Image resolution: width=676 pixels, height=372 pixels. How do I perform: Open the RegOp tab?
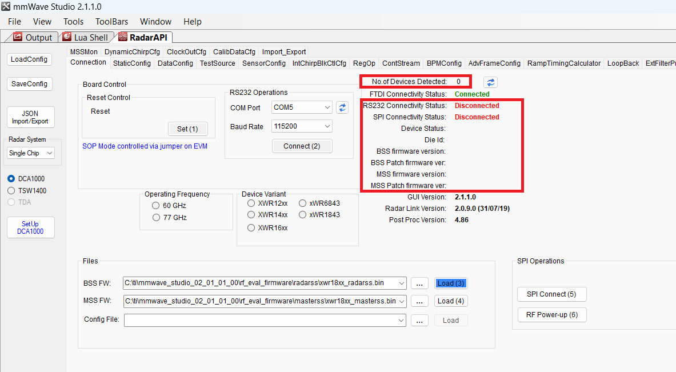click(364, 63)
